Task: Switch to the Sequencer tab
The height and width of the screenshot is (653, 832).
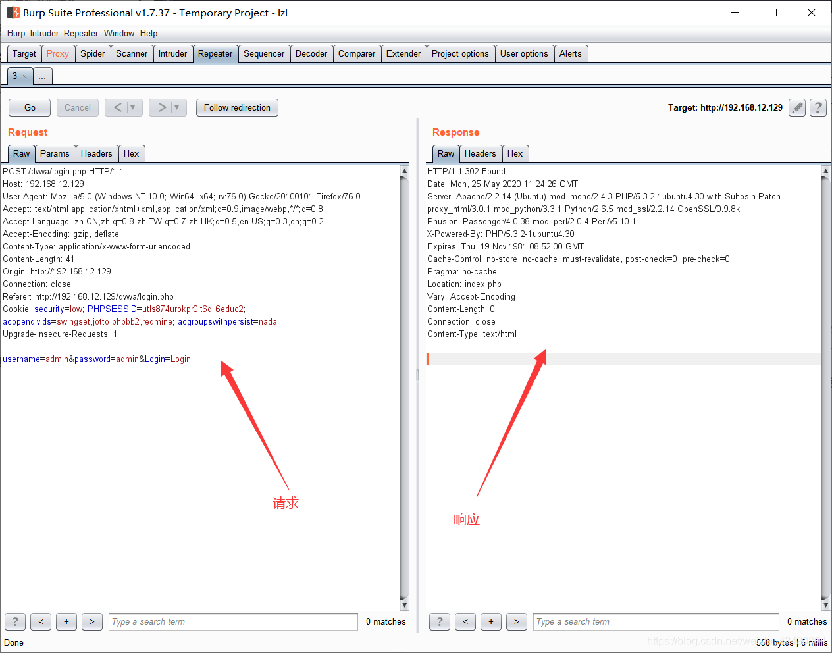Action: pyautogui.click(x=264, y=54)
